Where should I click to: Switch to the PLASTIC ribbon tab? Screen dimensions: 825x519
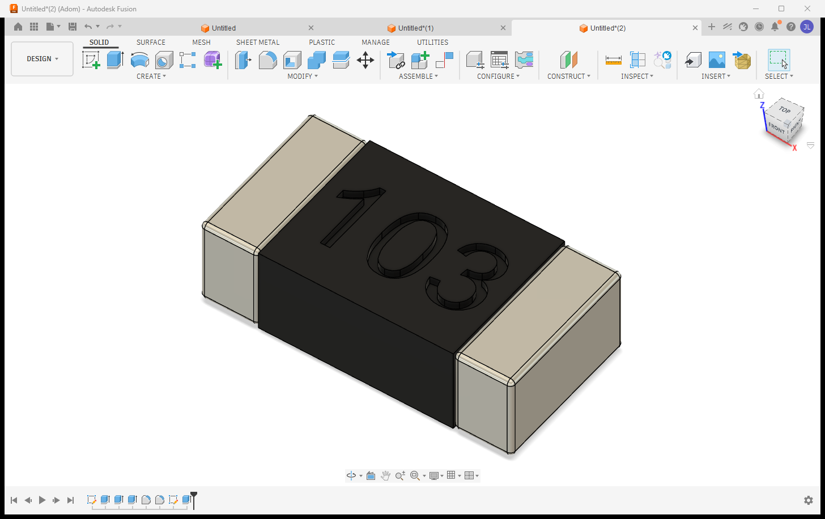[322, 42]
